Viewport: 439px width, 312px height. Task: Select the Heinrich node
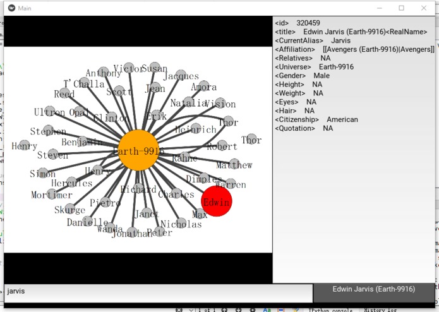[196, 128]
